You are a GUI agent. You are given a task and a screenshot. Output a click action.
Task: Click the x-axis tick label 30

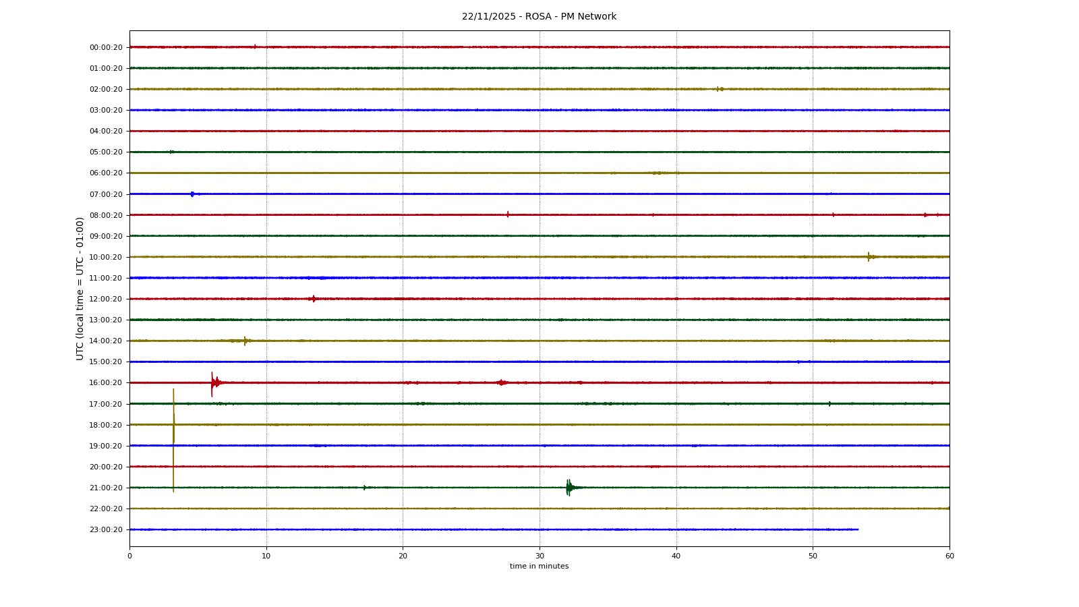pos(539,556)
